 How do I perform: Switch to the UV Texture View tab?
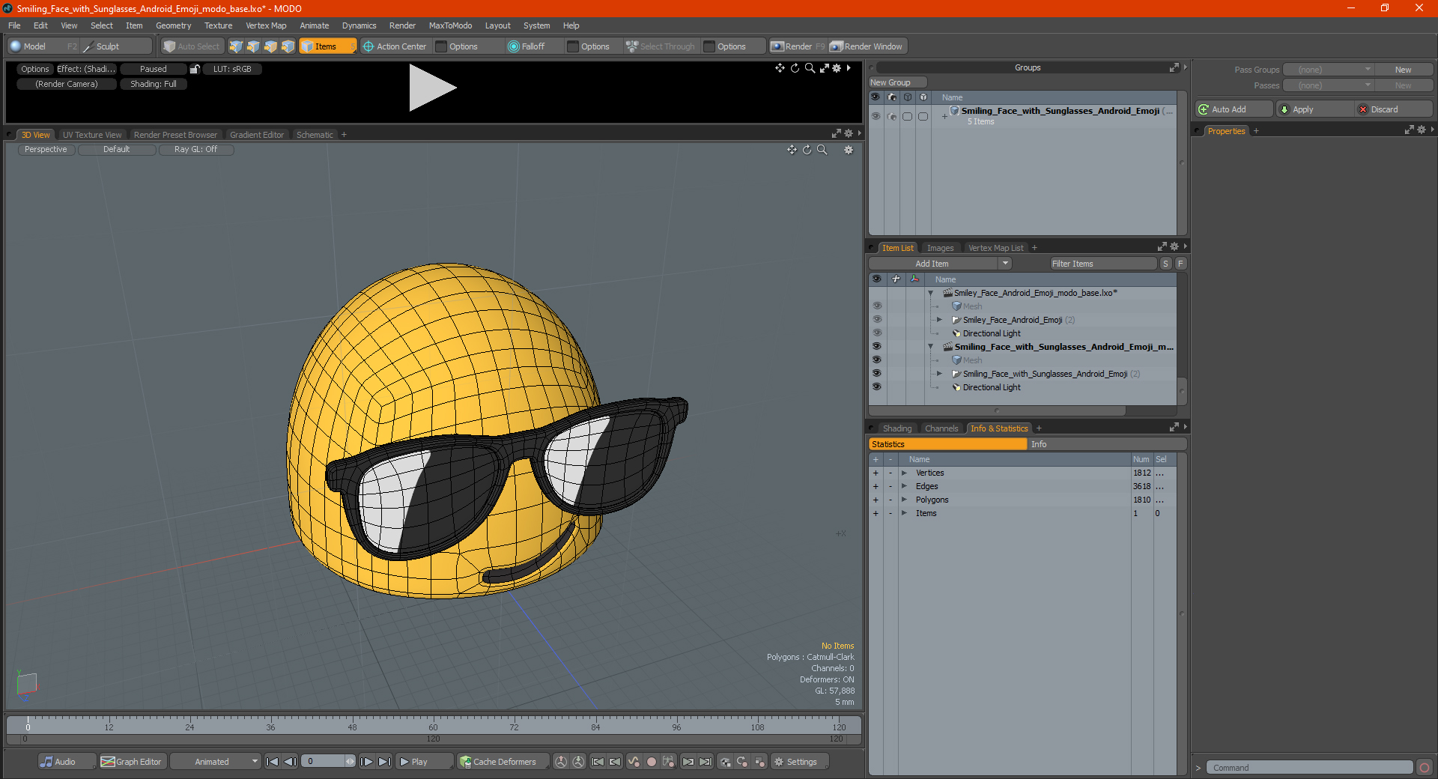[92, 135]
